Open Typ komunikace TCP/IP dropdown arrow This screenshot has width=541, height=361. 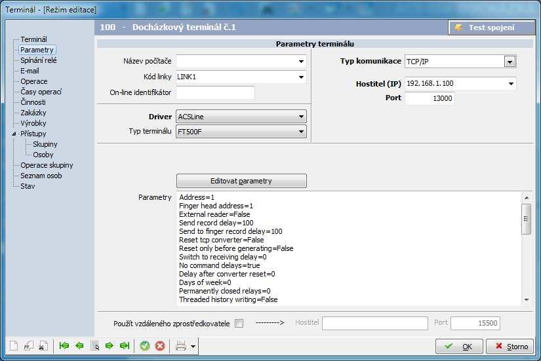510,62
